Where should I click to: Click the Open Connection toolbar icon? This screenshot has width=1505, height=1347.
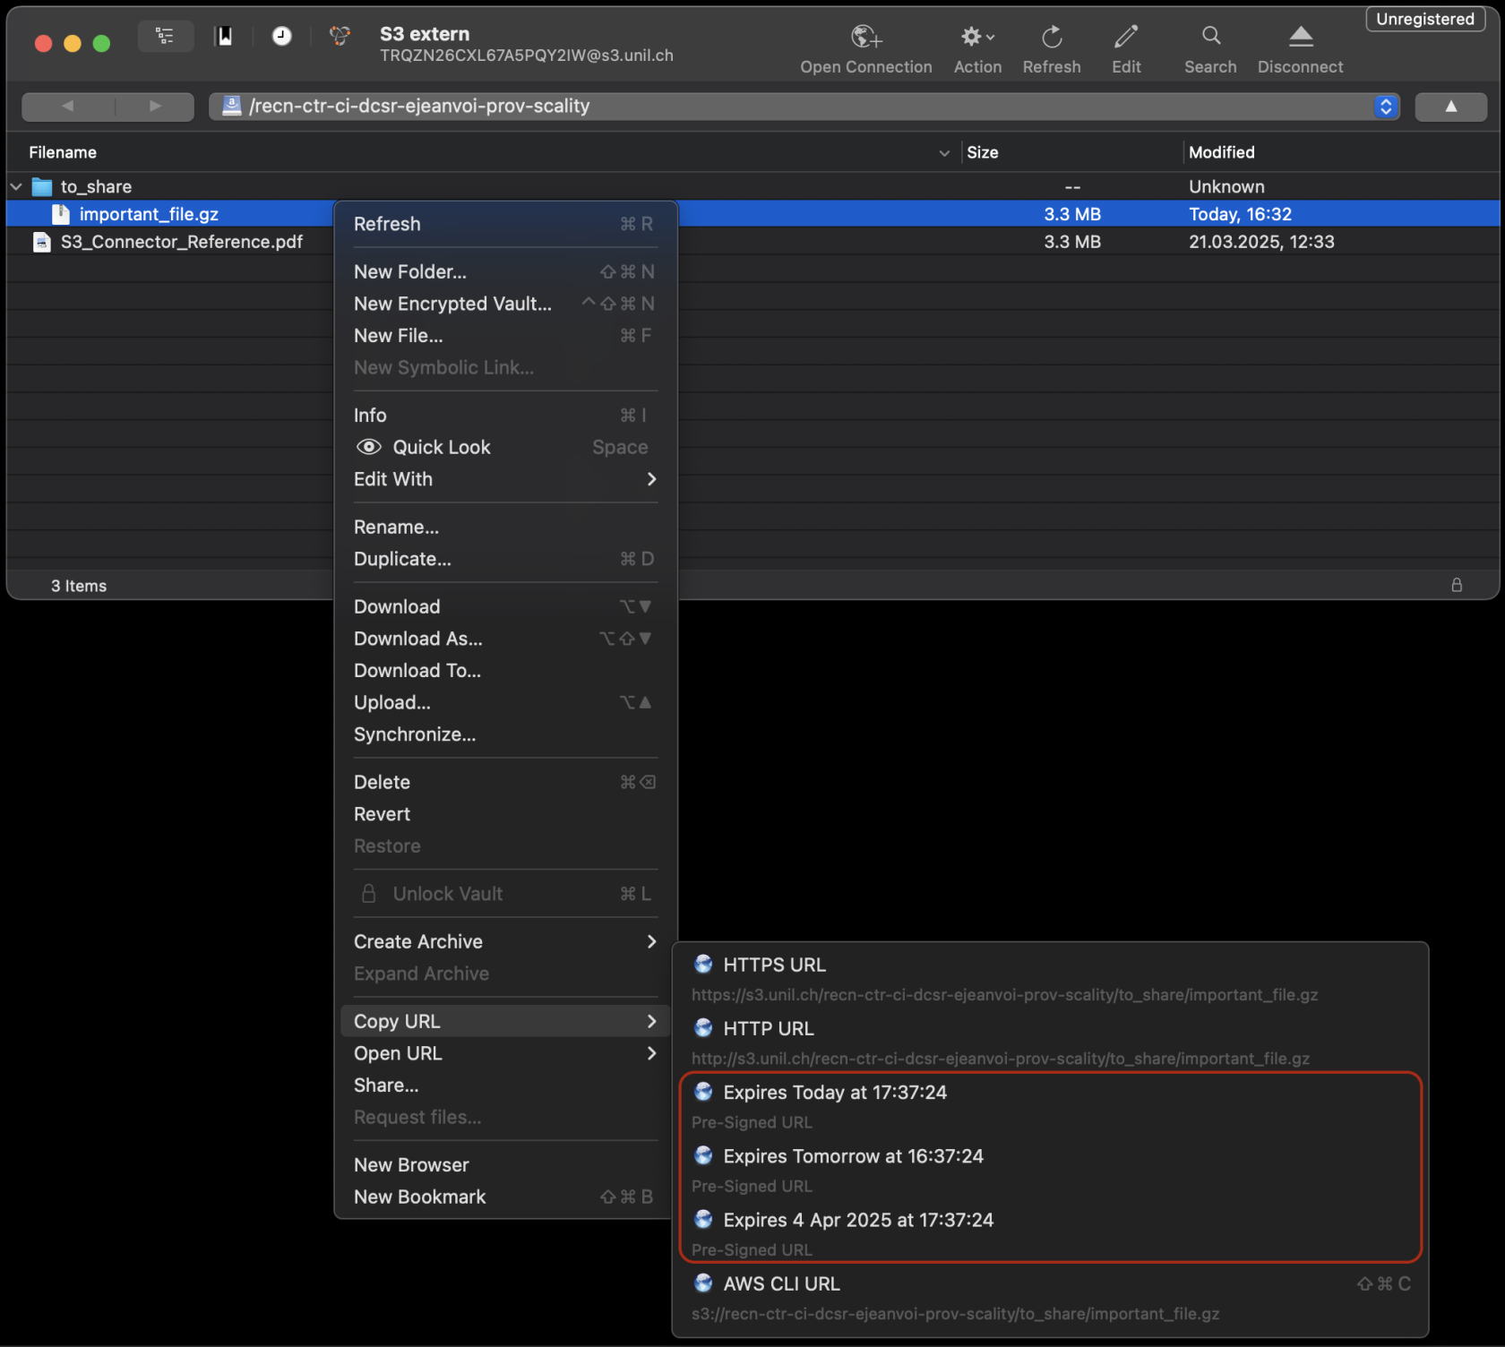coord(865,38)
